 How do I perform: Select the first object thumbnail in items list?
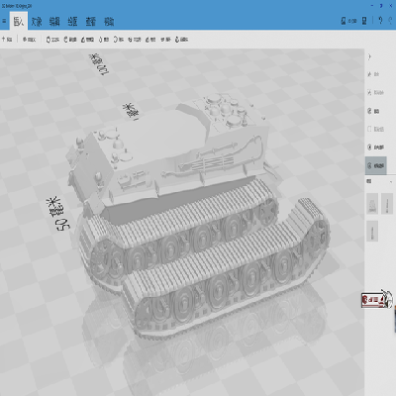pos(372,204)
